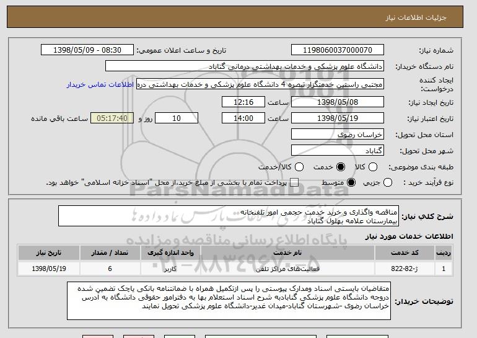Click the creation time field 12:16
This screenshot has height=338, width=477.
click(243, 102)
